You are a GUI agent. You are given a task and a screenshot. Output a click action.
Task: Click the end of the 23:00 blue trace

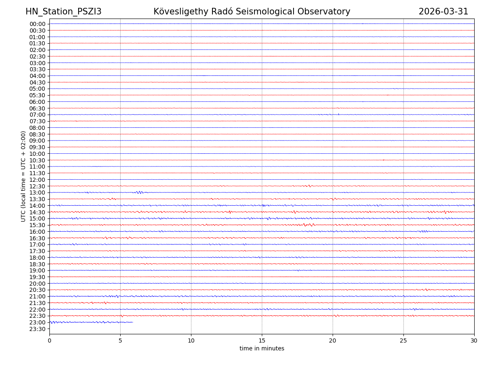pos(133,322)
